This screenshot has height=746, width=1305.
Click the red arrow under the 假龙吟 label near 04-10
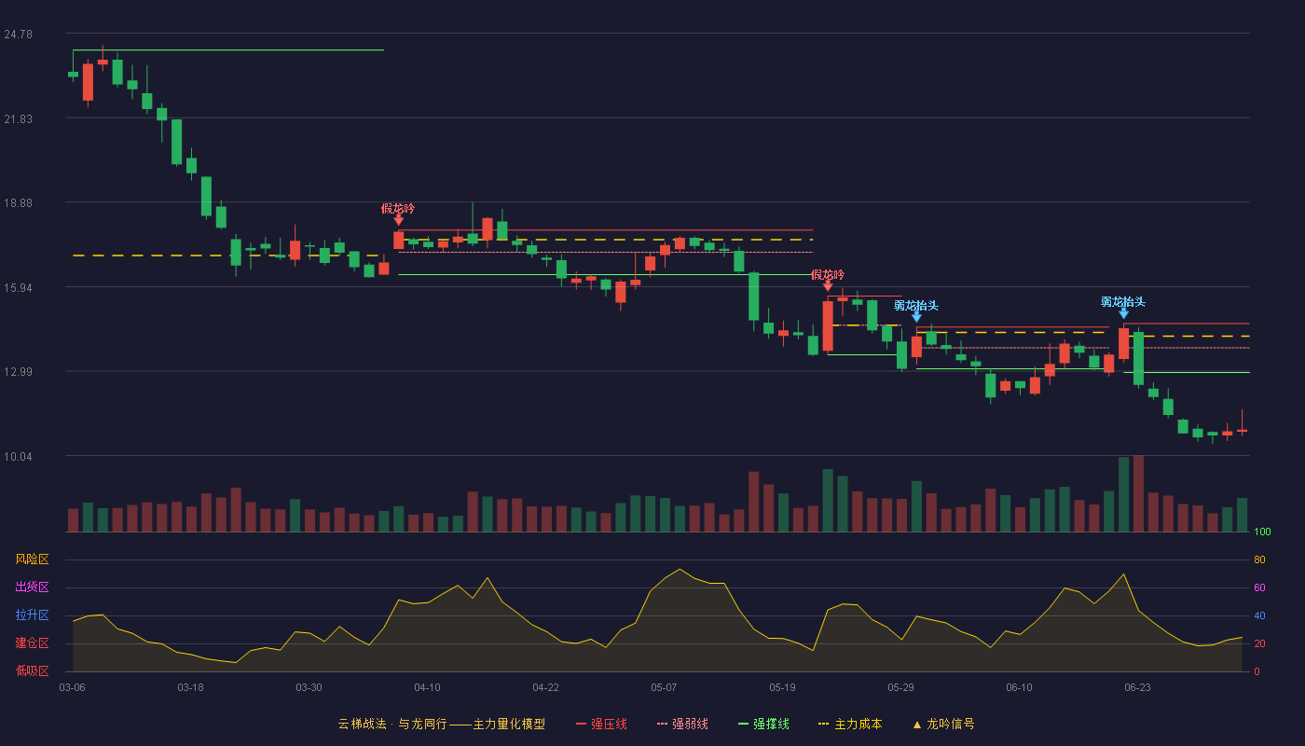399,220
